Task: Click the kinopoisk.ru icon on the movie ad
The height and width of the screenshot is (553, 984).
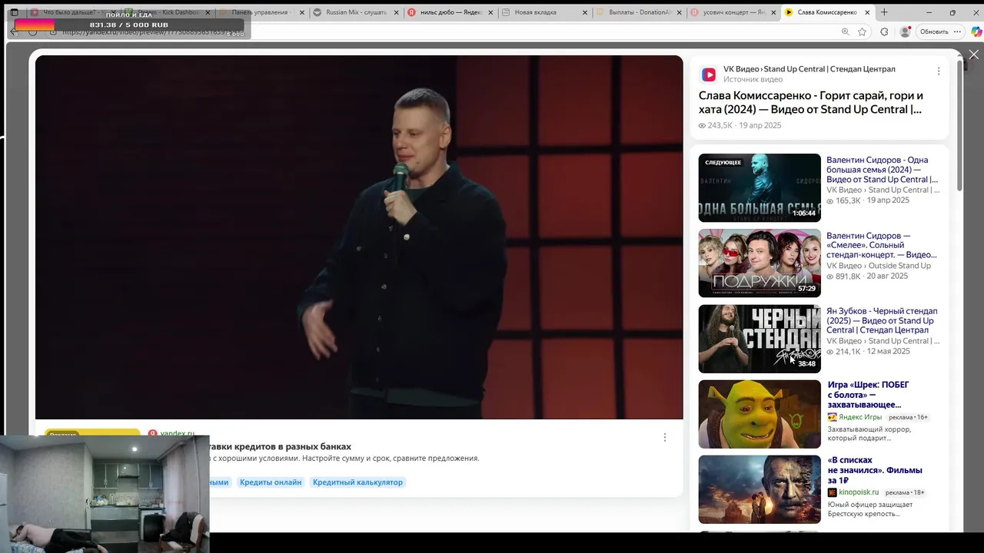Action: 832,492
